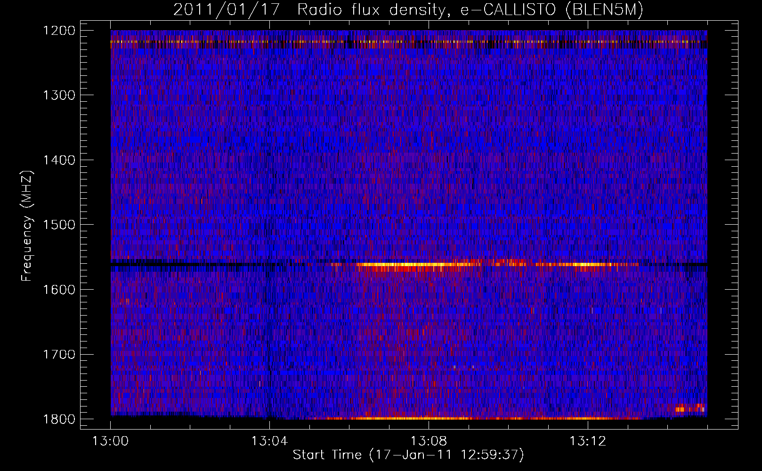Click the 1200 frequency tick label
The width and height of the screenshot is (762, 471).
tap(59, 31)
